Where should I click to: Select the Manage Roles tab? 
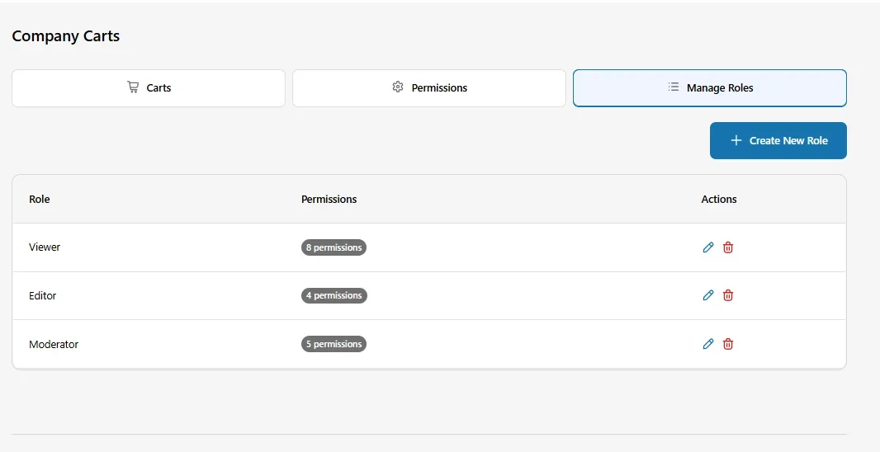[710, 88]
